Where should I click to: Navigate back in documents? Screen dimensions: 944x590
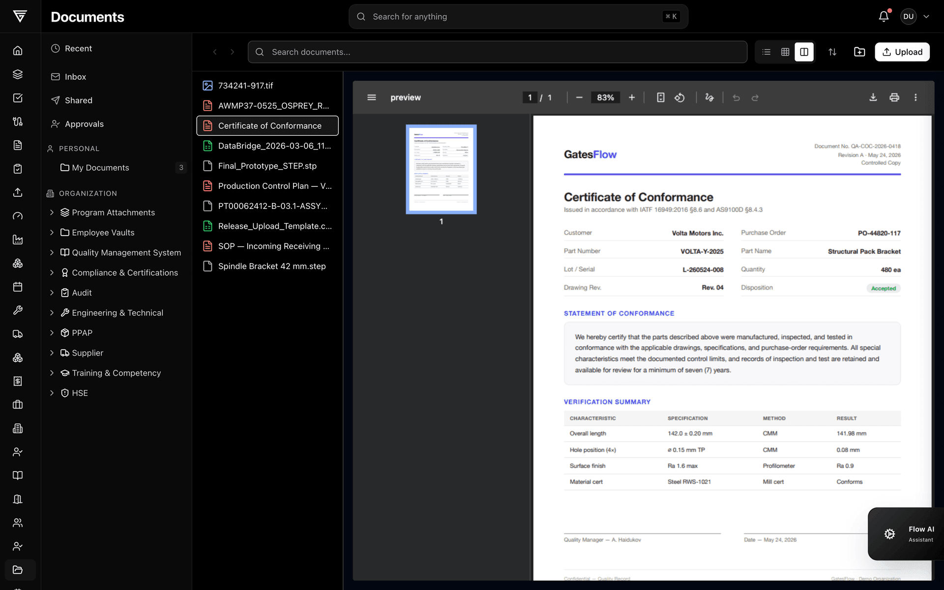click(215, 52)
